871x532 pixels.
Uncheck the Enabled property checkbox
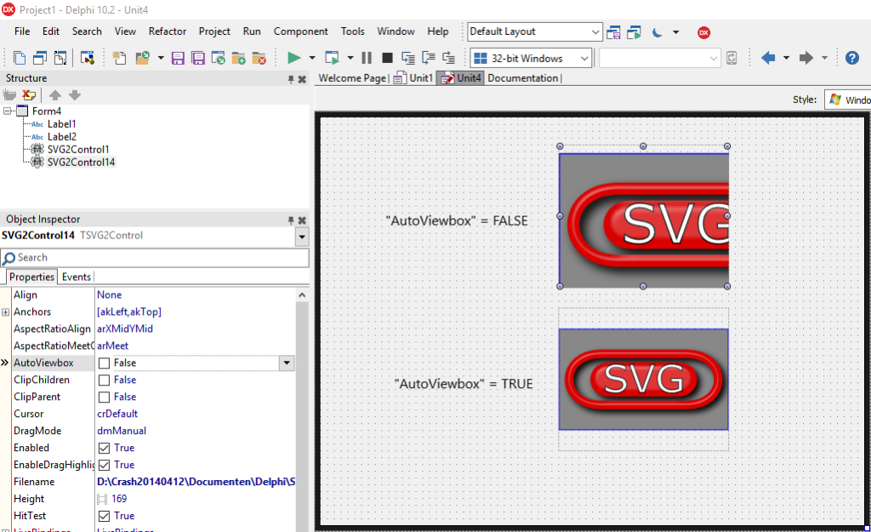point(104,448)
